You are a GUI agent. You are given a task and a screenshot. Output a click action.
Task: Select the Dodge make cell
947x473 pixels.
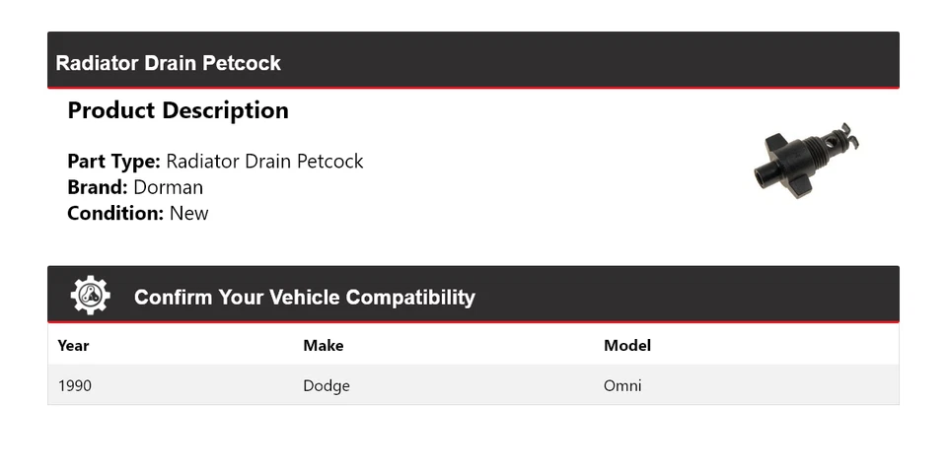[x=326, y=385]
